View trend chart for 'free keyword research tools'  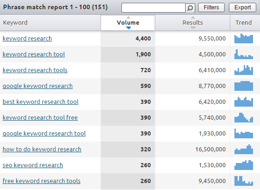pos(244,181)
